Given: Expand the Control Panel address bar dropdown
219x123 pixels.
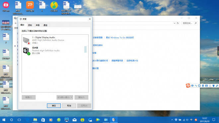Looking at the screenshot, I should click(175, 23).
